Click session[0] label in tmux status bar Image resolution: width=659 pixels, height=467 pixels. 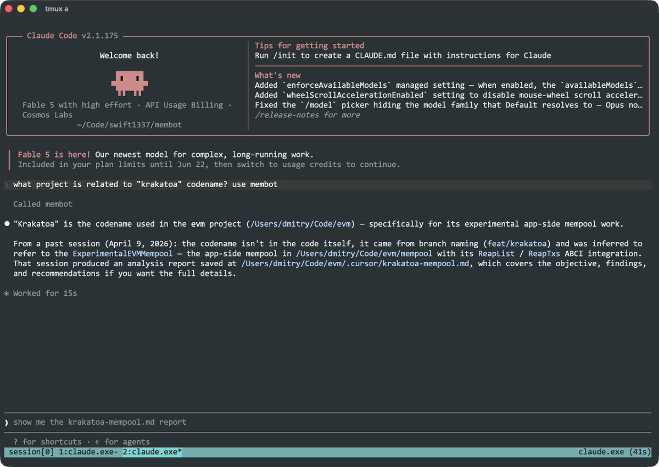[x=31, y=452]
